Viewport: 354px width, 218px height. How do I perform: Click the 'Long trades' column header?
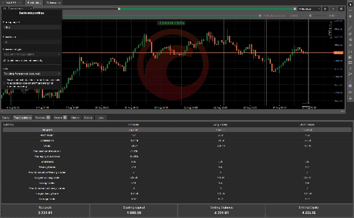click(x=220, y=124)
